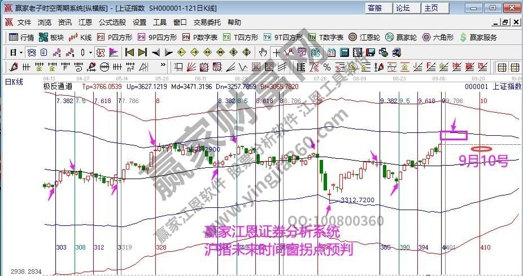Open the 行情 market quotes view
Viewport: 523px width, 276px height.
[21, 37]
